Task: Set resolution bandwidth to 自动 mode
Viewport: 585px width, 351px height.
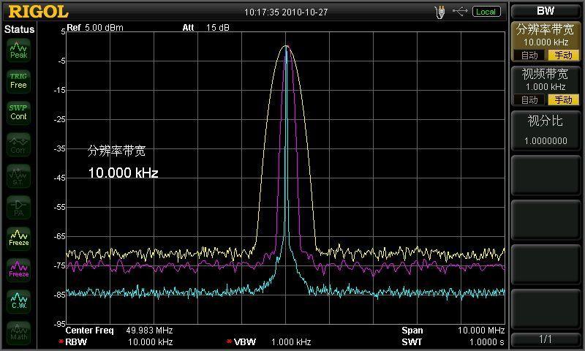Action: click(529, 55)
